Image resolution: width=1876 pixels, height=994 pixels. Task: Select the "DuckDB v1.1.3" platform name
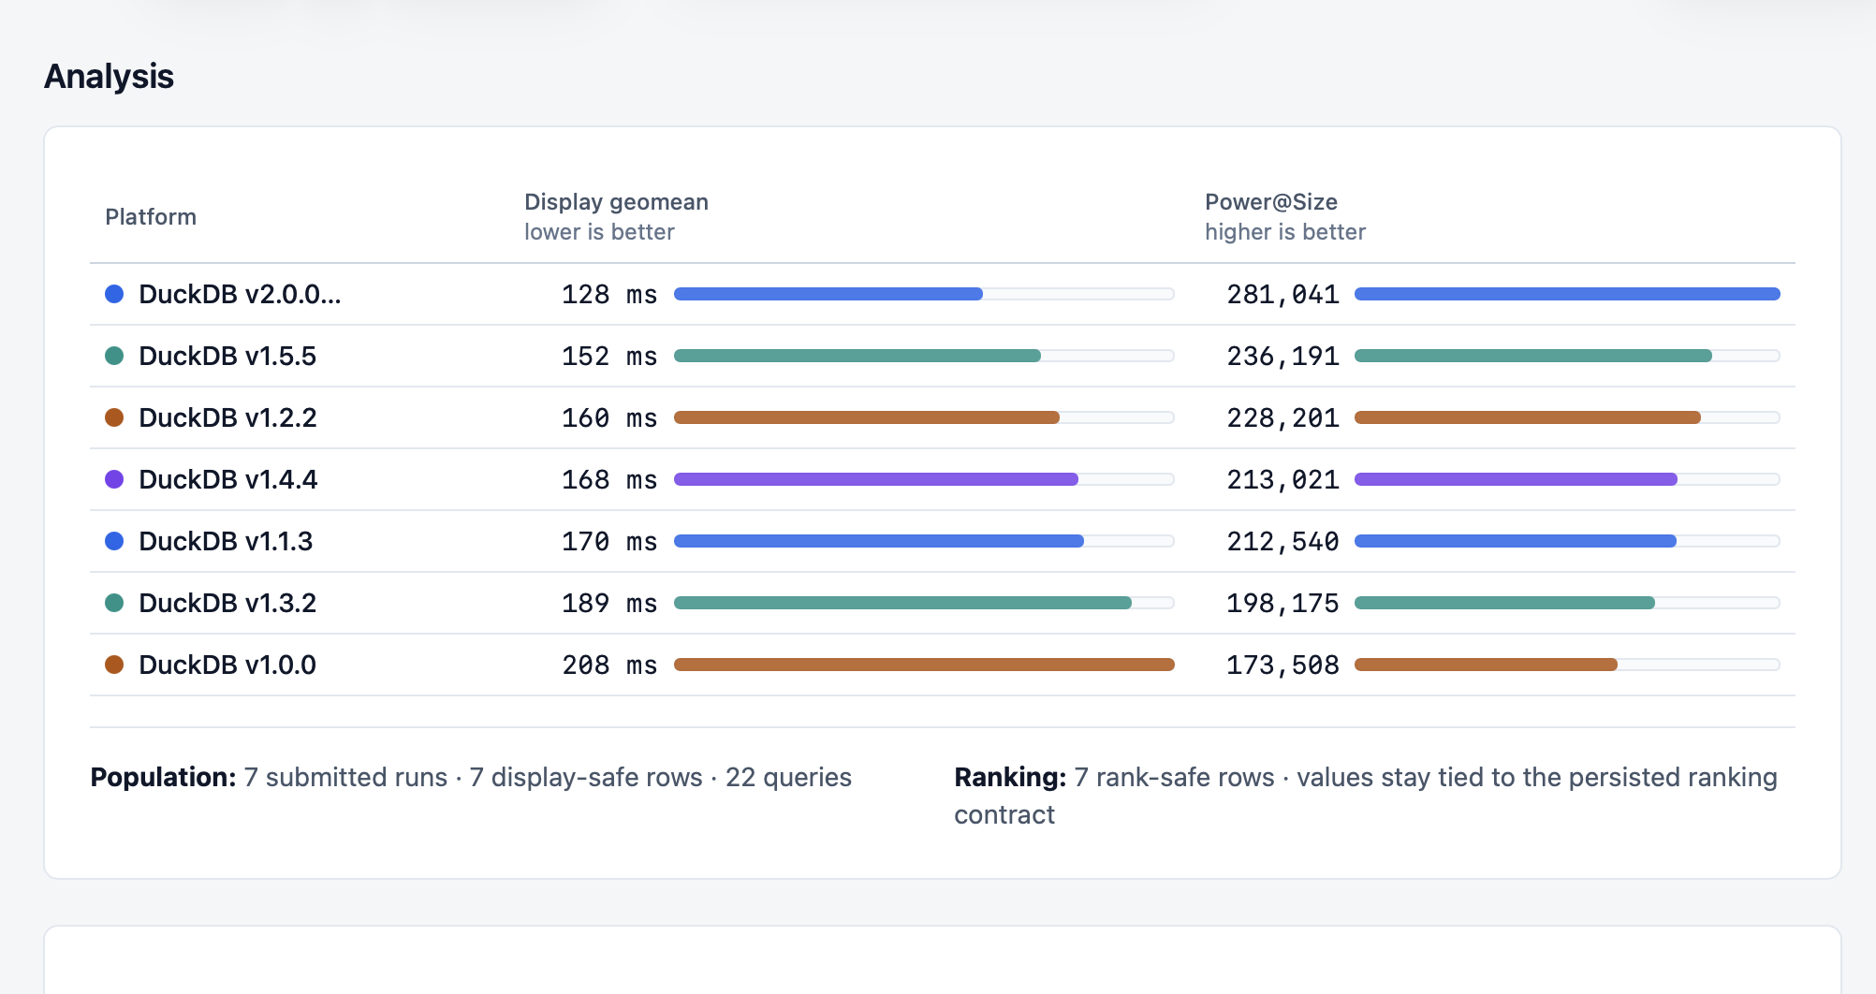226,541
